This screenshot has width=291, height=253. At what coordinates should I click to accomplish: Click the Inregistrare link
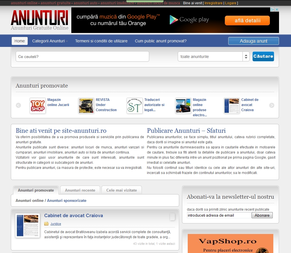tap(213, 3)
